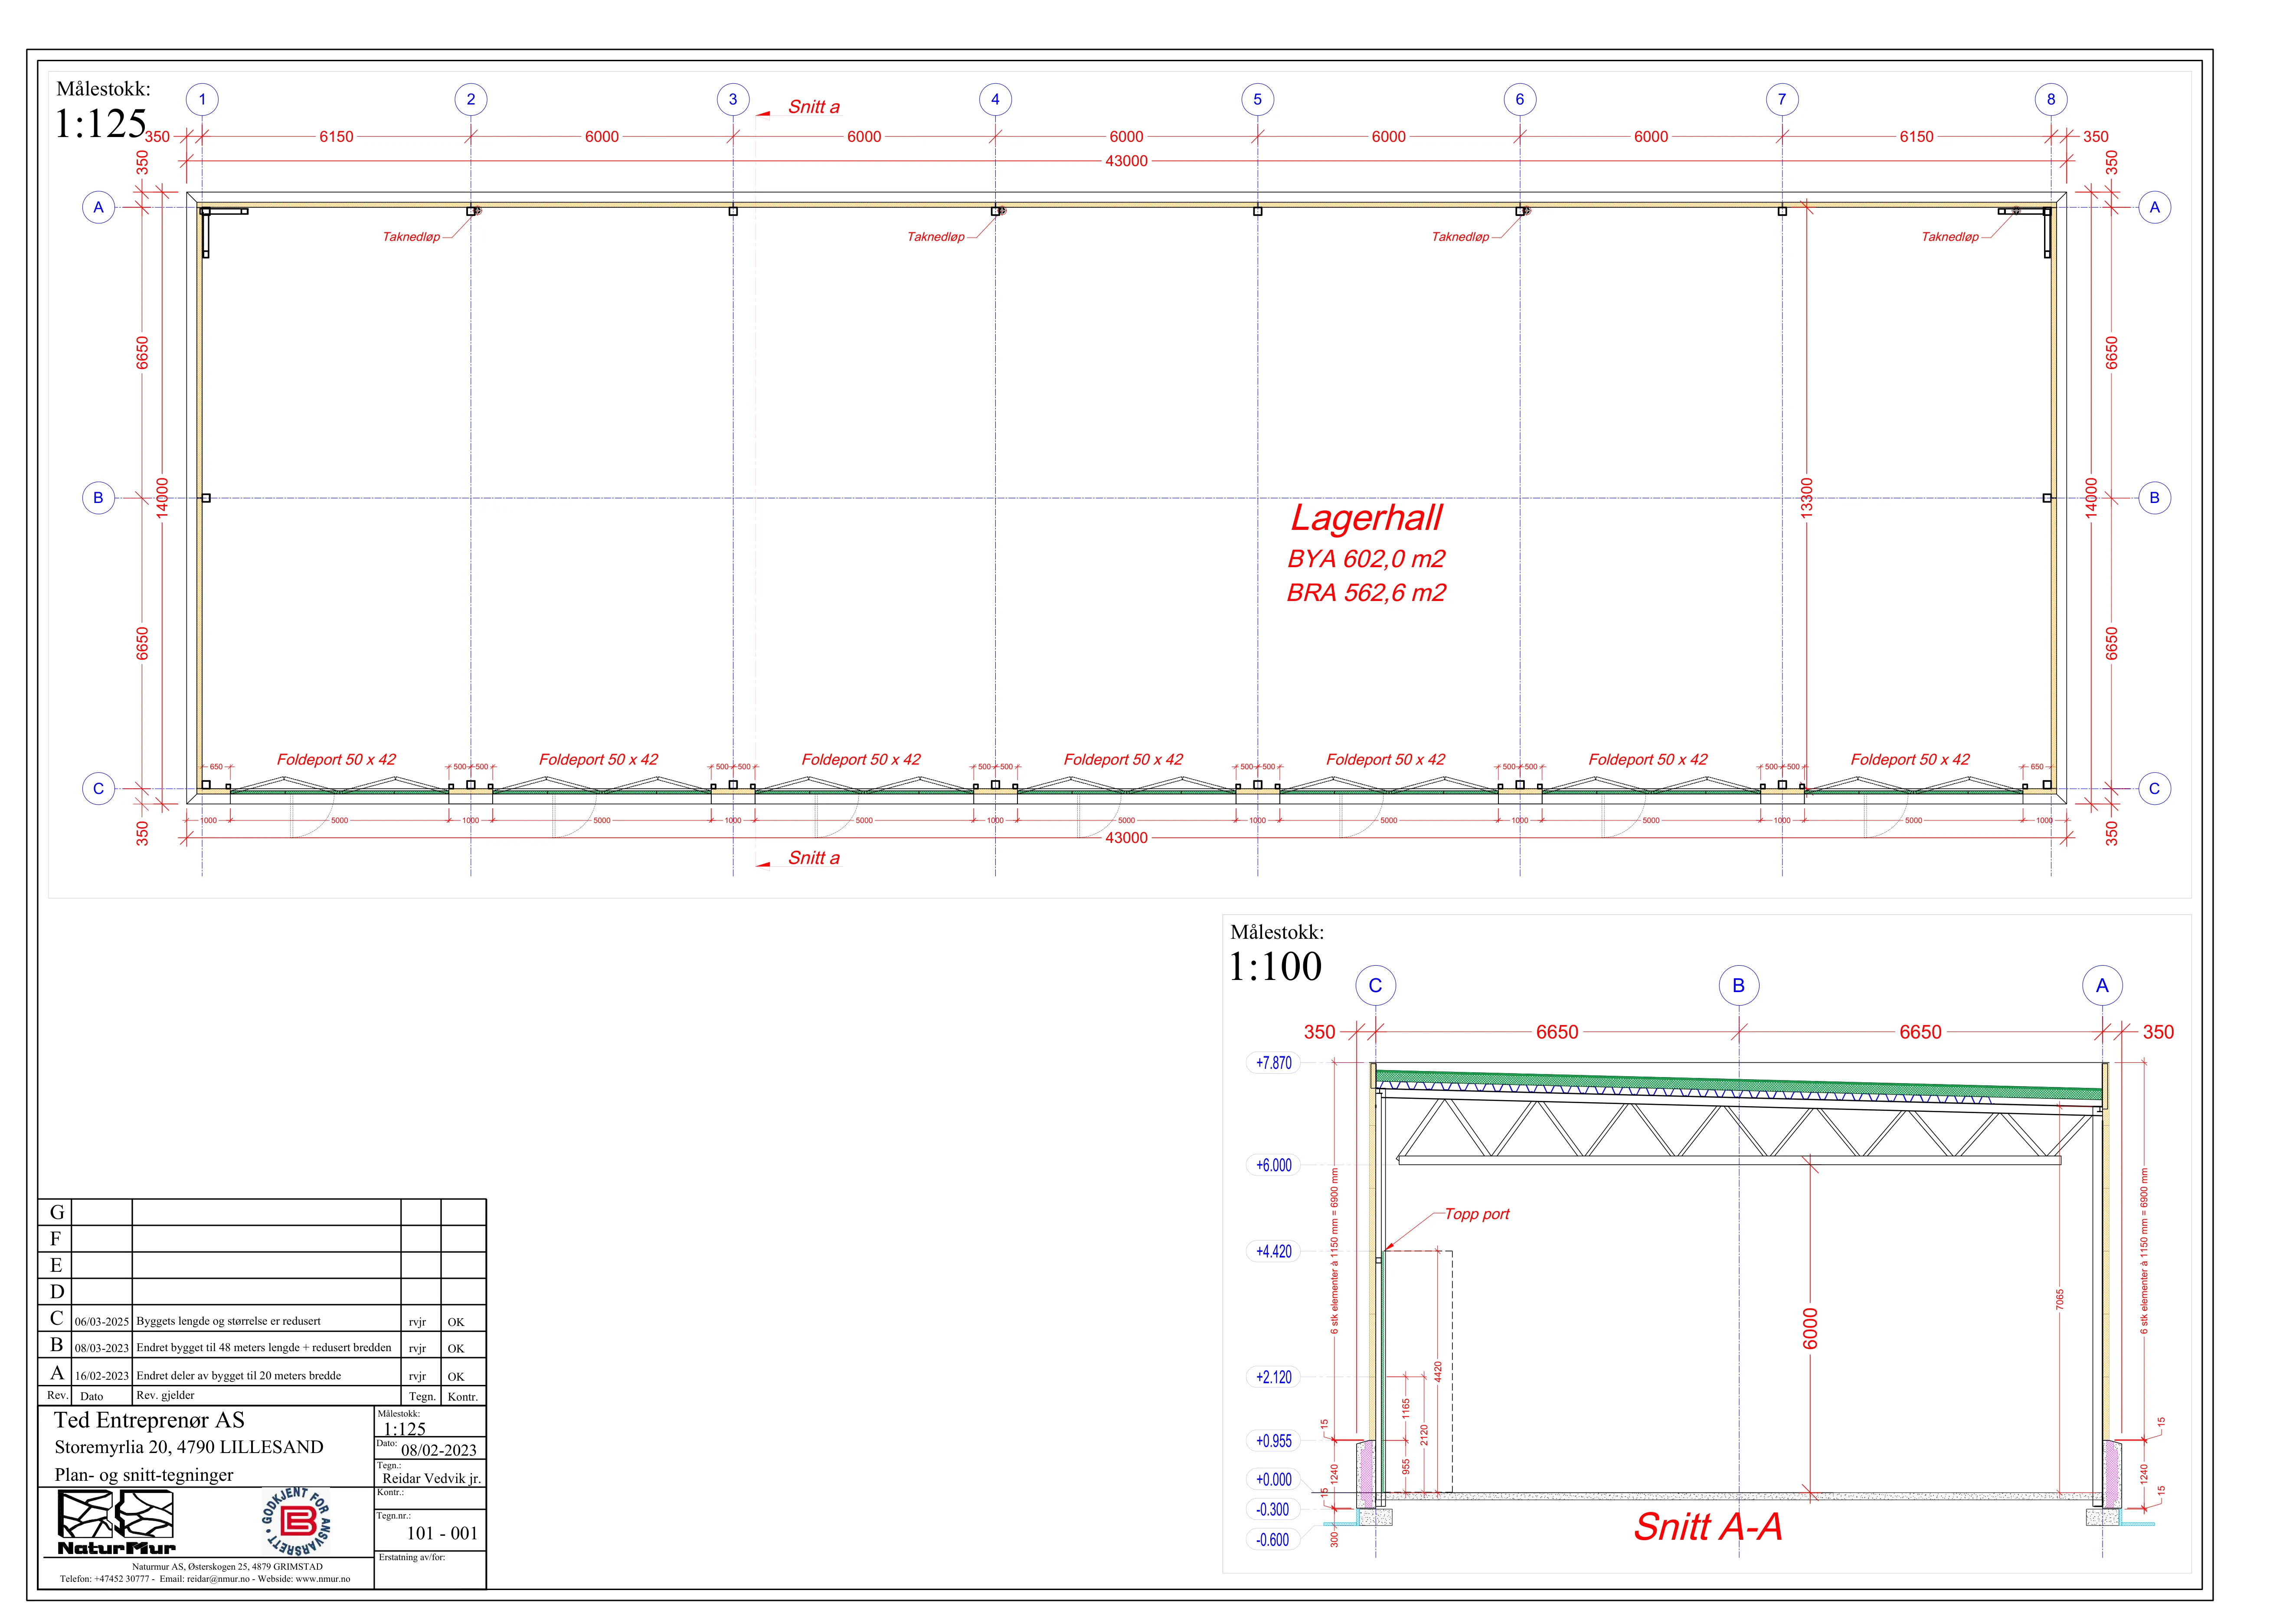Click the 'Taknedløp' label near grid line 6
This screenshot has height=1623, width=2296.
[x=1460, y=237]
